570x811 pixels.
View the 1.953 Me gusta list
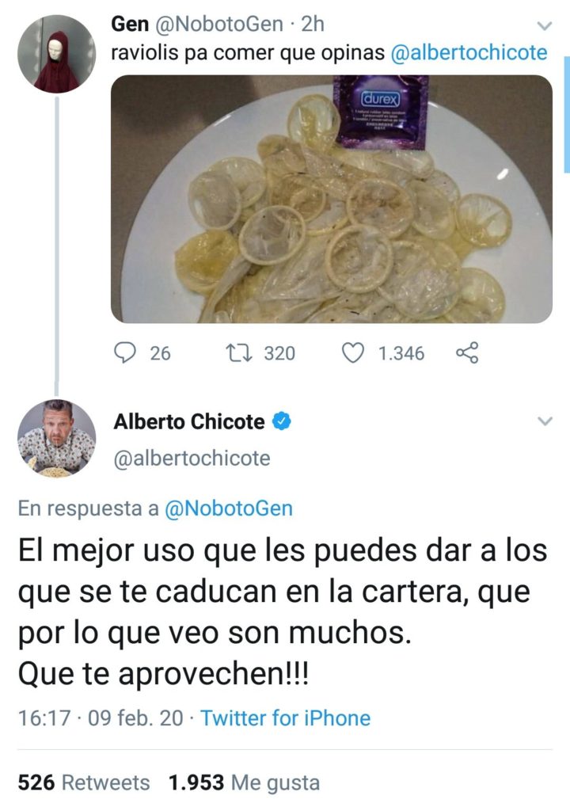click(244, 782)
